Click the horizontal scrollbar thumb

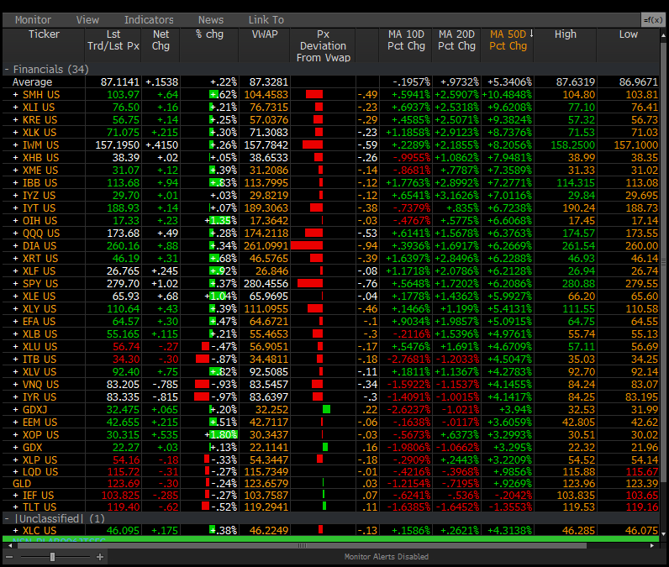point(302,546)
